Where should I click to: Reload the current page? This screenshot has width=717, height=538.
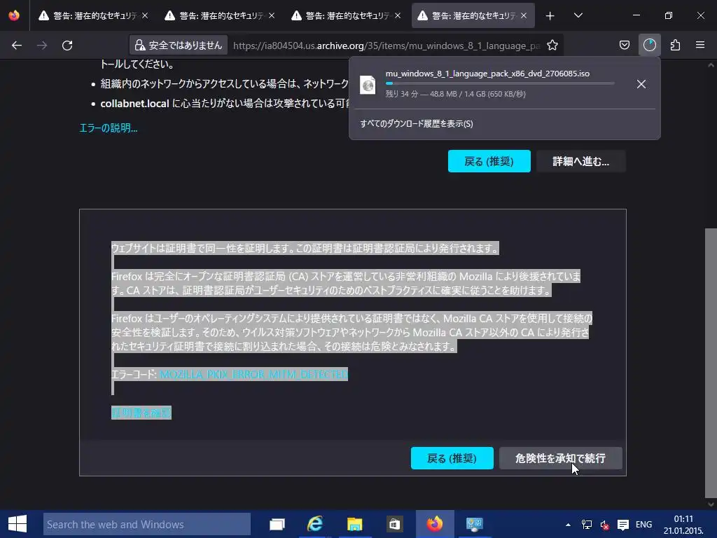click(67, 46)
